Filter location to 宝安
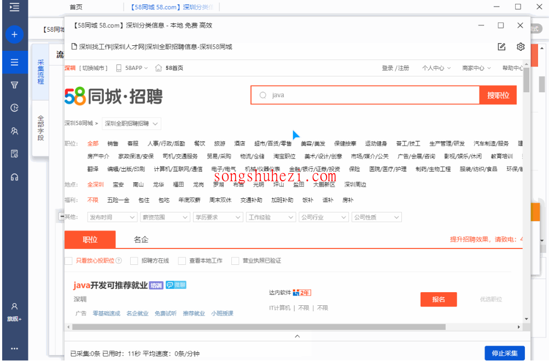The height and width of the screenshot is (361, 549). pos(118,185)
